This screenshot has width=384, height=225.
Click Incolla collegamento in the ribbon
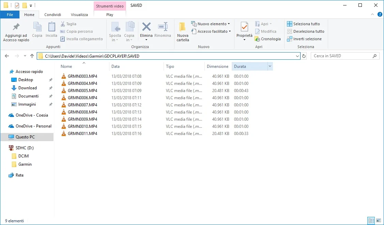[x=81, y=39]
